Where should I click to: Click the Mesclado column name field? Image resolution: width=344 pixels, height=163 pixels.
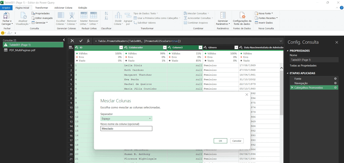tap(126, 128)
